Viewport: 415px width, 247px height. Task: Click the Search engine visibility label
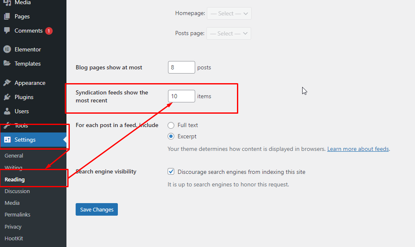(106, 171)
